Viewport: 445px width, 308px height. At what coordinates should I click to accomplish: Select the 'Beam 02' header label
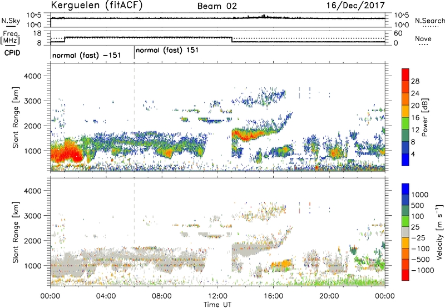217,6
